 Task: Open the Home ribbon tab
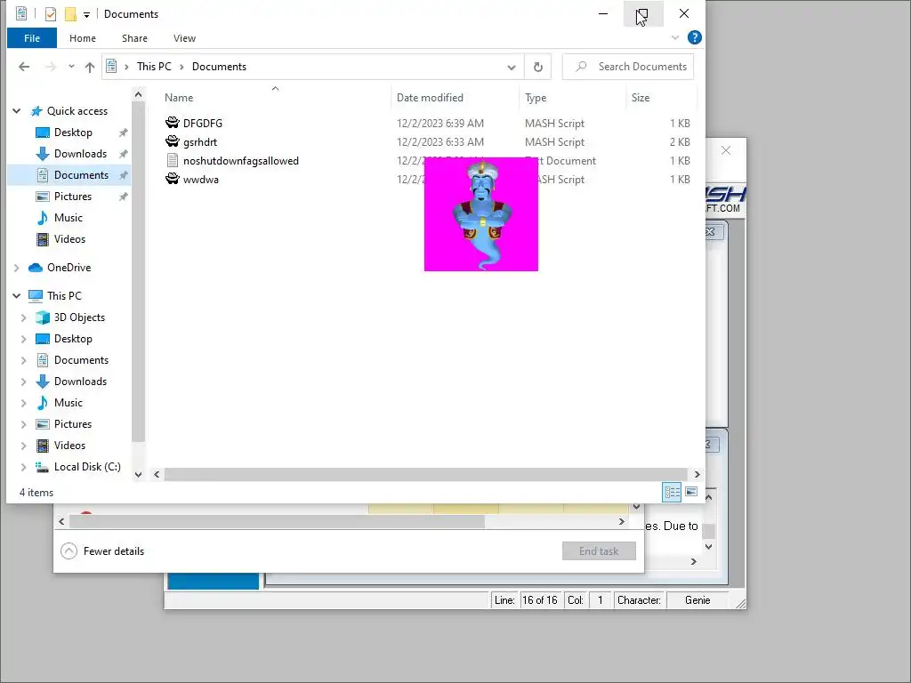click(x=83, y=38)
